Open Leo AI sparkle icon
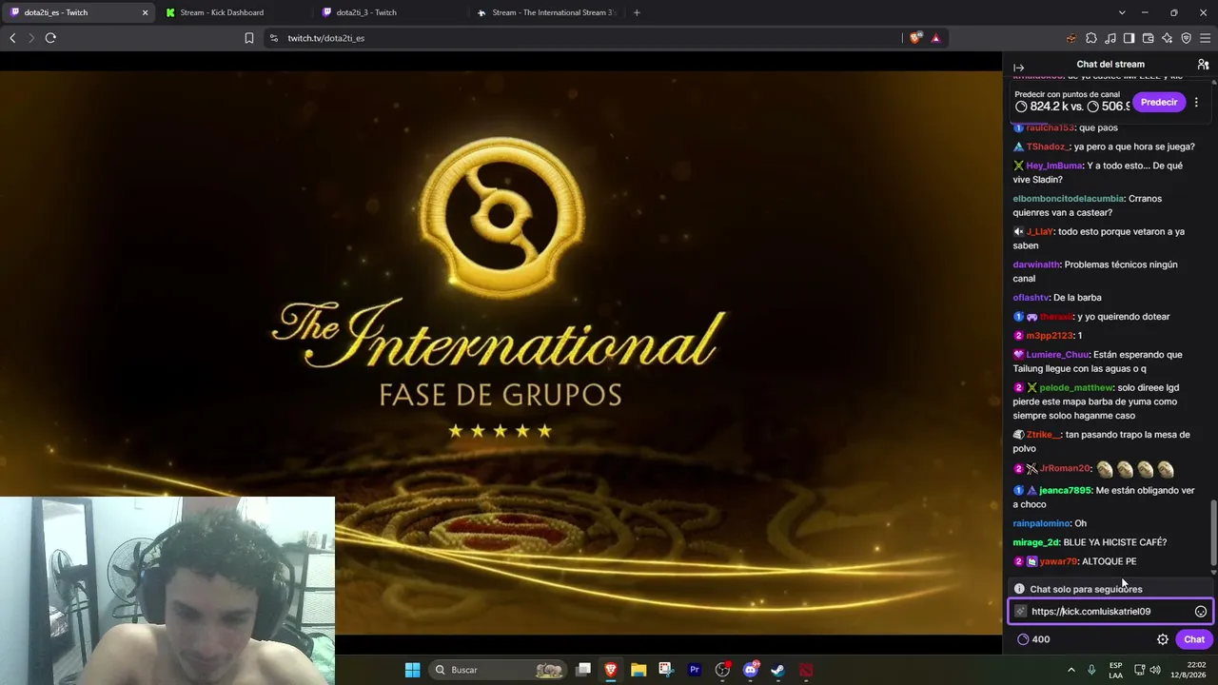The image size is (1218, 685). [1167, 38]
